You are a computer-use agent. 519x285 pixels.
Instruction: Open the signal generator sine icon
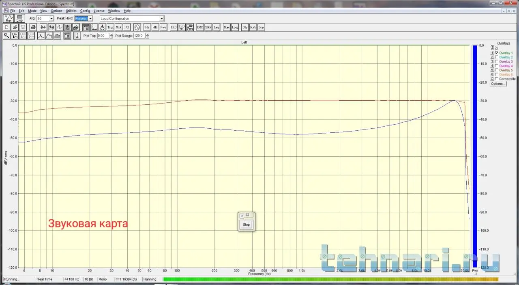tap(137, 27)
